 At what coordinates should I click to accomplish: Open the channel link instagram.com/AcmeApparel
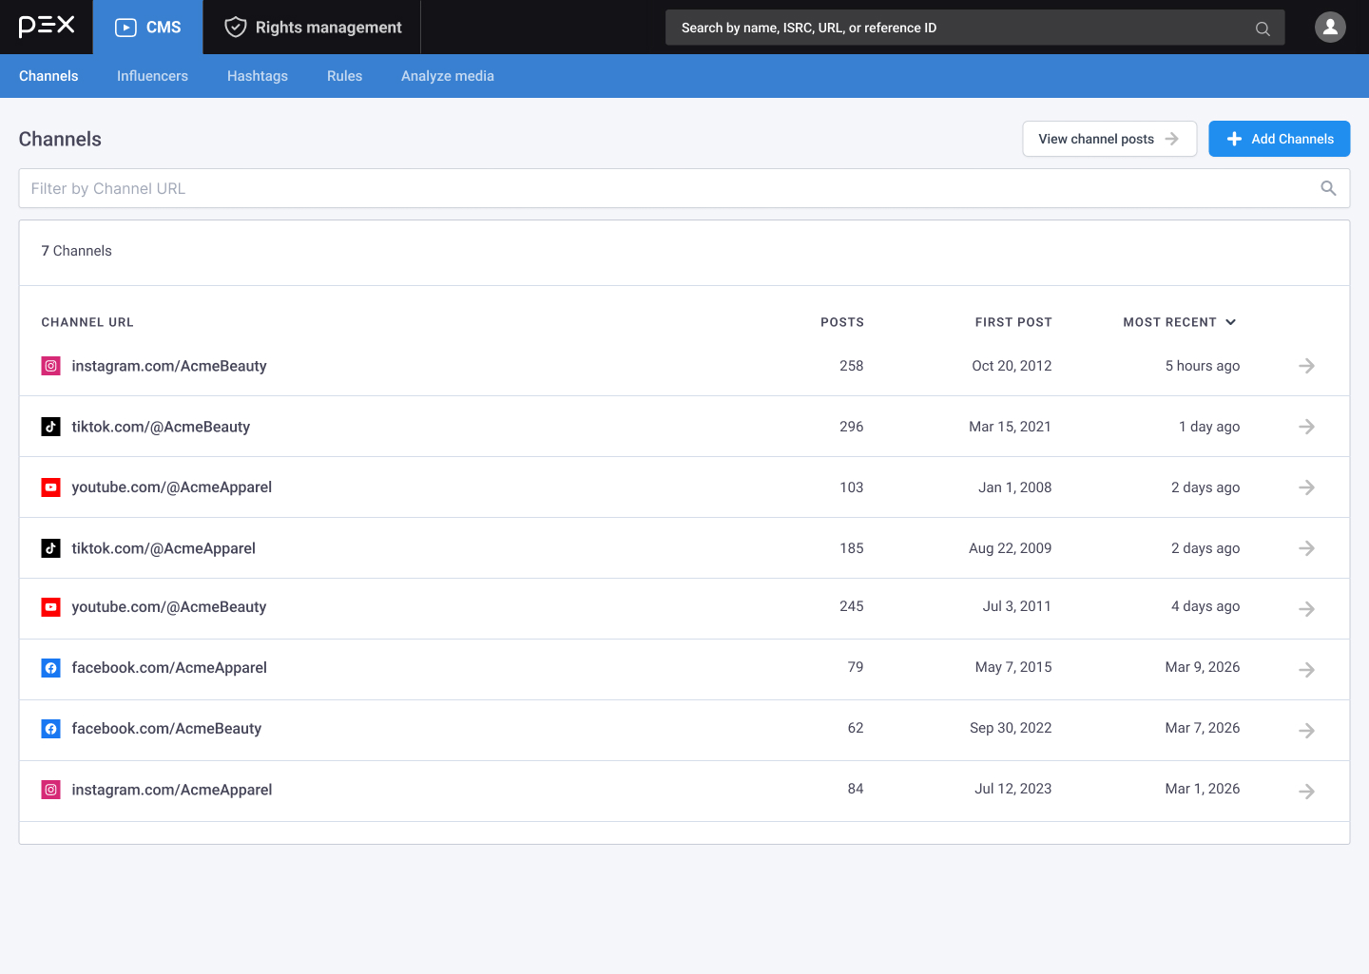(x=171, y=790)
